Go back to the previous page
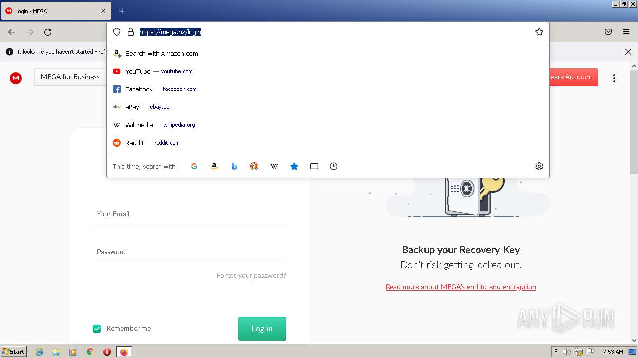This screenshot has width=638, height=358. [x=12, y=32]
